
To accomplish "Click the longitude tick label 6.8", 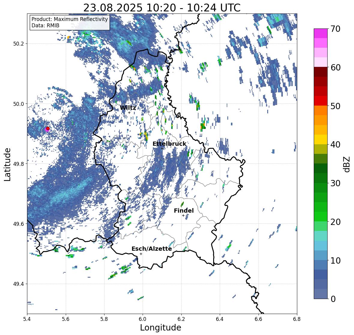I will (297, 319).
